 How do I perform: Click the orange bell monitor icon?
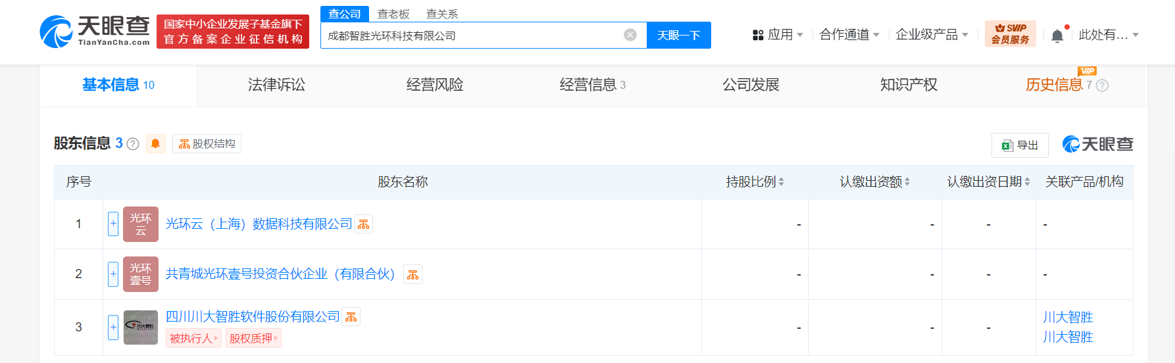tap(155, 143)
